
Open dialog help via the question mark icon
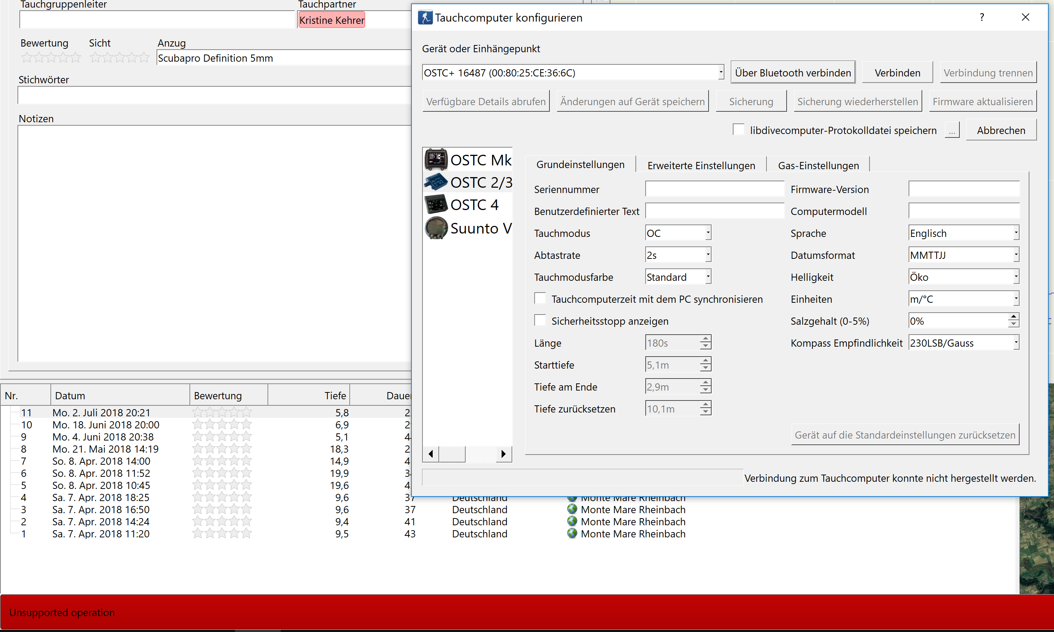pyautogui.click(x=982, y=17)
